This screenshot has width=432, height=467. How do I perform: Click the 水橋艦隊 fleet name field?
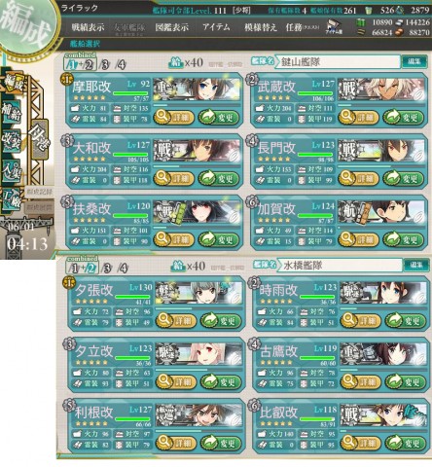(x=340, y=266)
